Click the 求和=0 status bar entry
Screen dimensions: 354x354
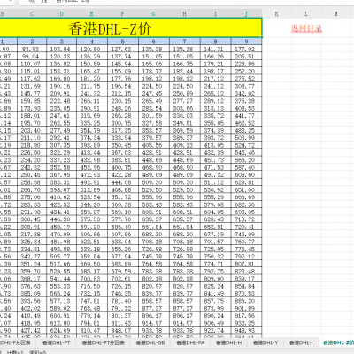tap(37, 352)
